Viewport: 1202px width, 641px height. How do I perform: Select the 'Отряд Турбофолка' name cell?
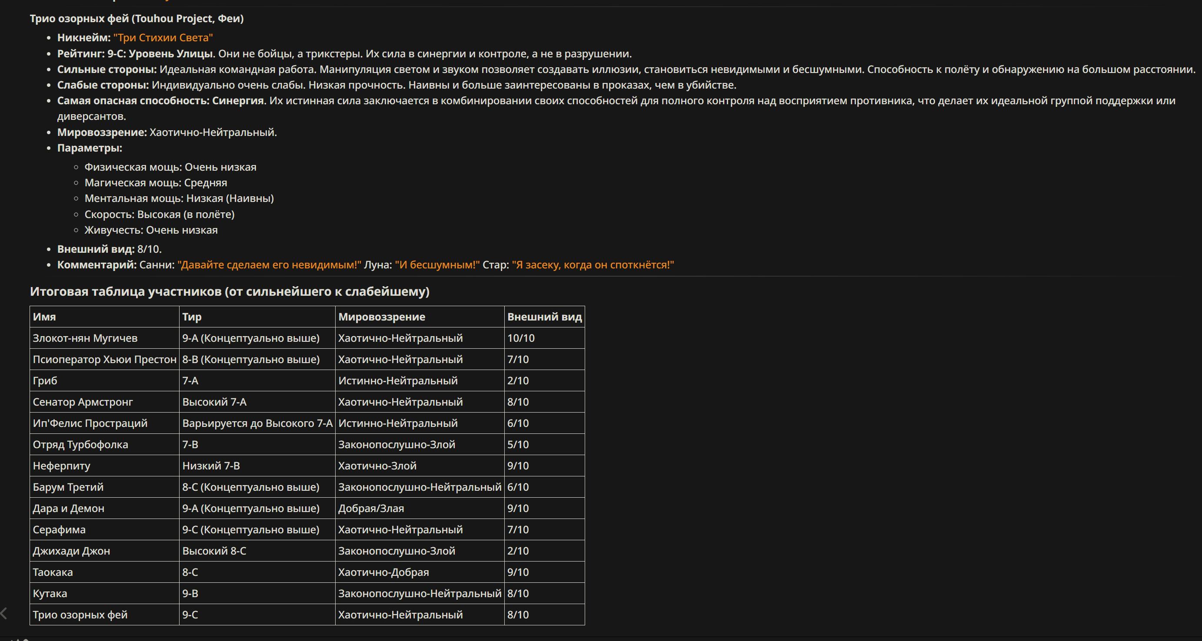click(x=104, y=445)
